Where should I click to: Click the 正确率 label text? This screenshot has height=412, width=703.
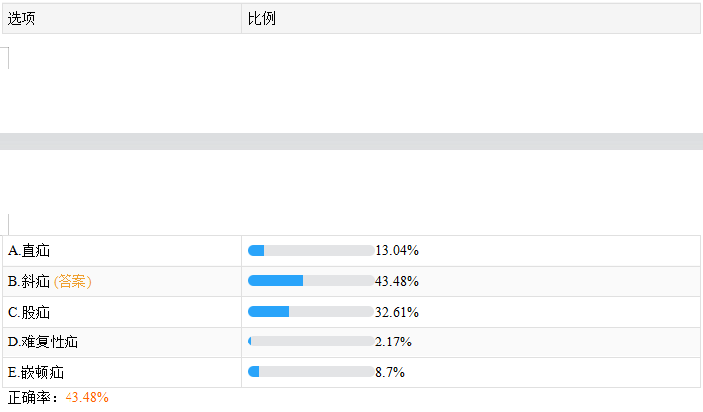click(32, 397)
